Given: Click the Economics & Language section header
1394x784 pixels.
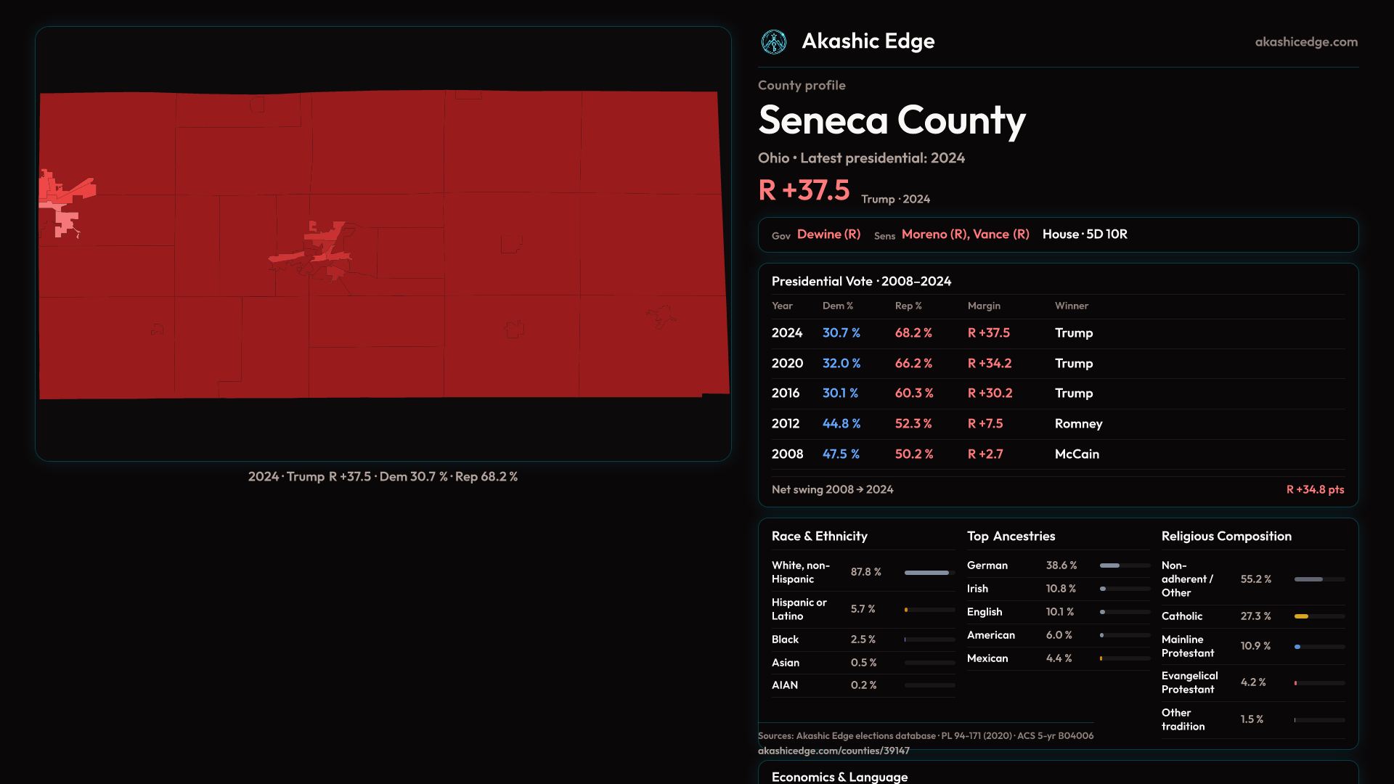Looking at the screenshot, I should tap(839, 777).
